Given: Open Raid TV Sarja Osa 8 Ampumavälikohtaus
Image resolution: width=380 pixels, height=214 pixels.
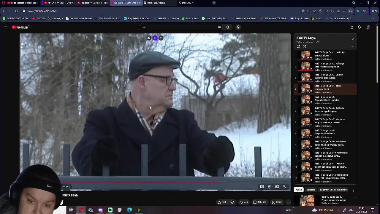Looking at the screenshot, I should point(325,133).
